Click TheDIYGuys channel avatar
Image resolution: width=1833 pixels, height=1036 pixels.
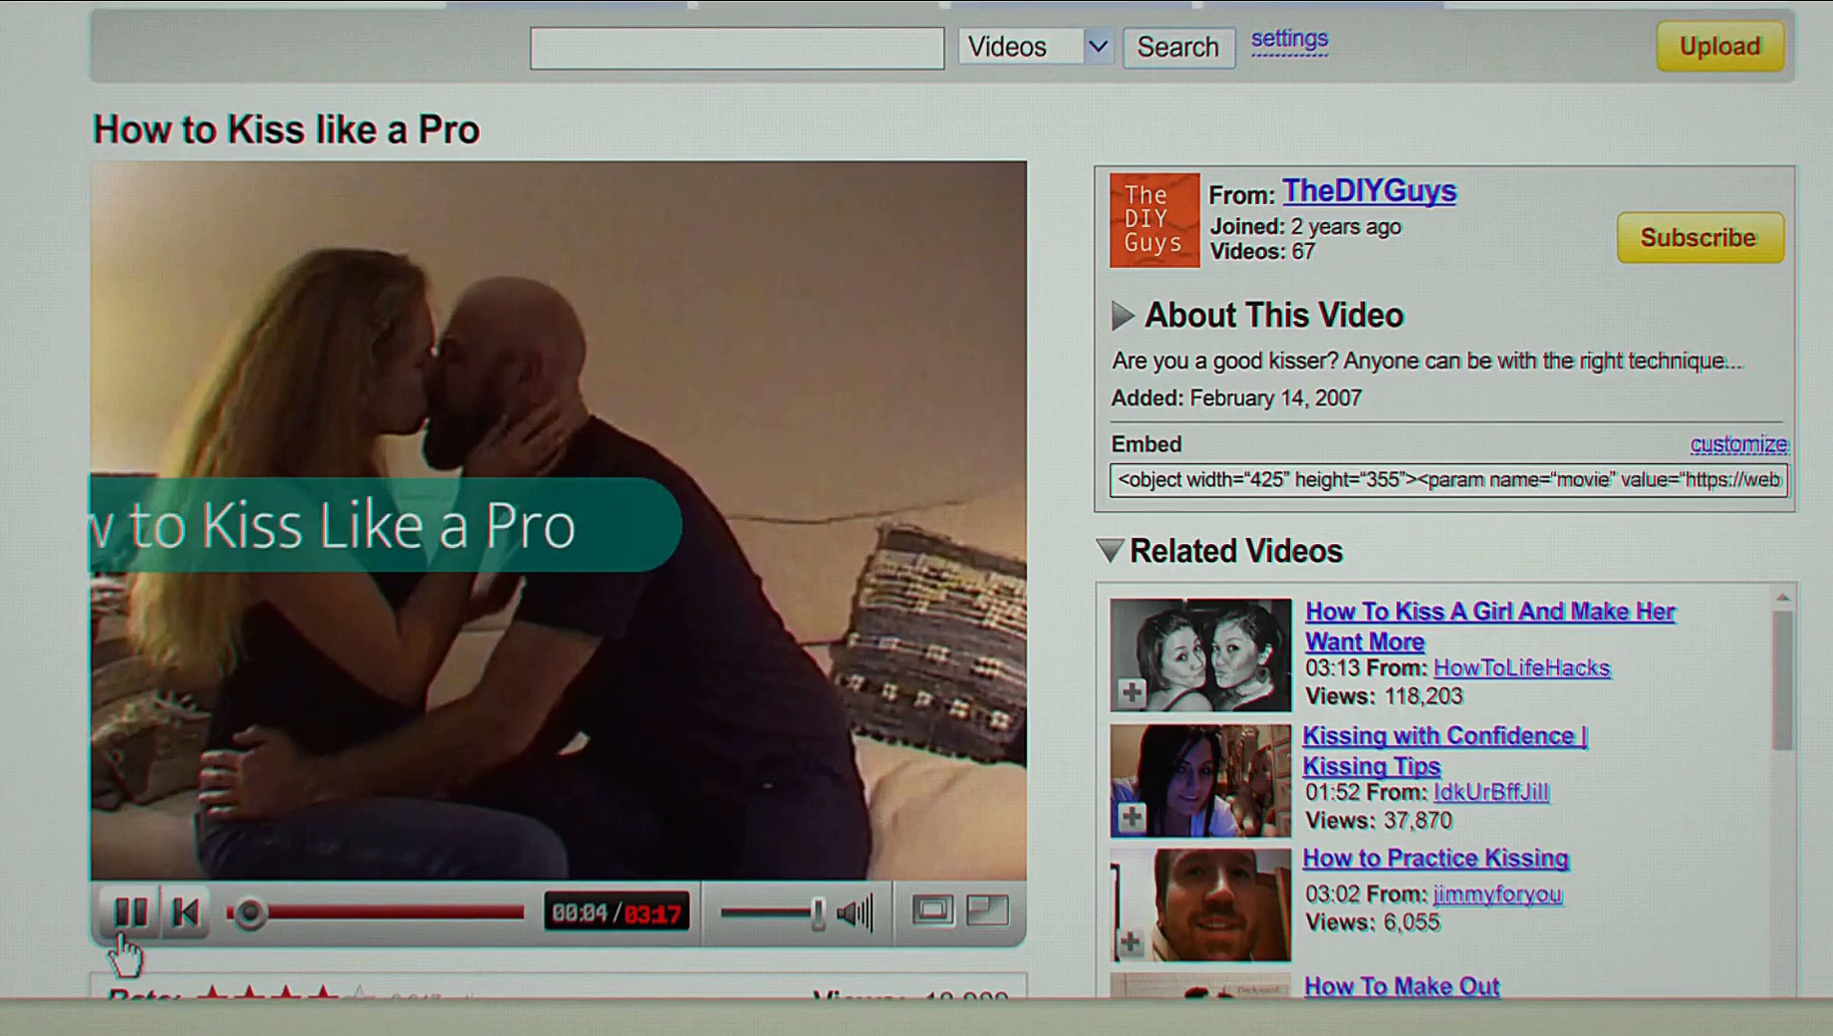click(x=1155, y=220)
